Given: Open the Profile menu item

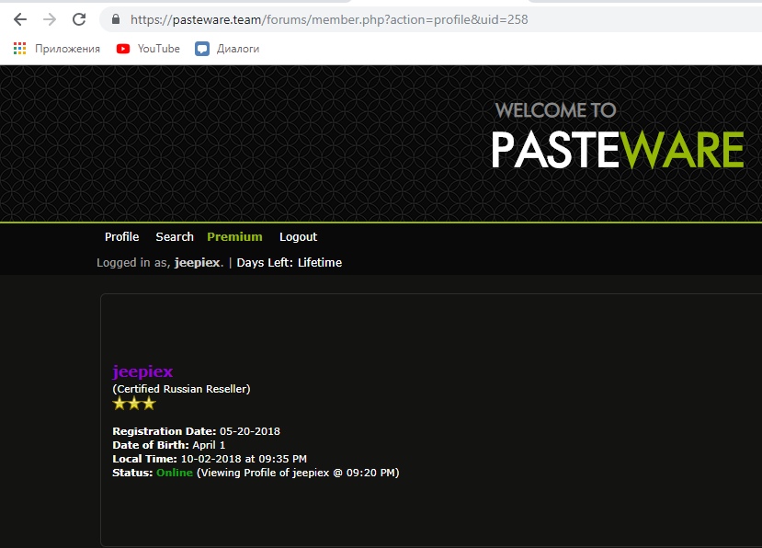Looking at the screenshot, I should (x=122, y=237).
